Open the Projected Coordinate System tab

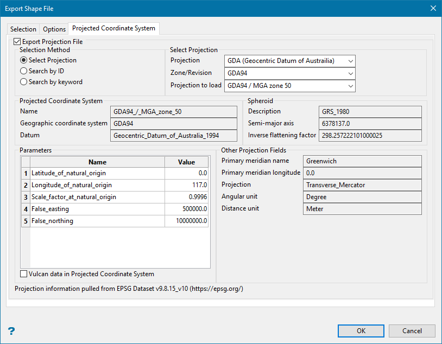point(113,28)
